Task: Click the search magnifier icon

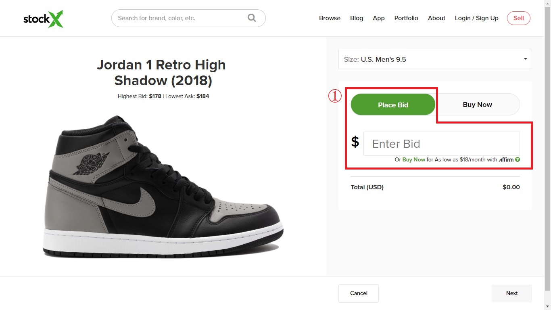Action: [x=251, y=18]
